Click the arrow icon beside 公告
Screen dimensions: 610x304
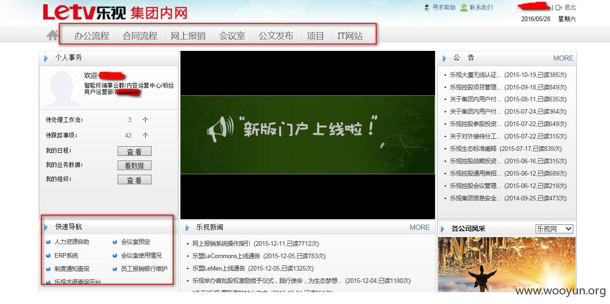444,58
